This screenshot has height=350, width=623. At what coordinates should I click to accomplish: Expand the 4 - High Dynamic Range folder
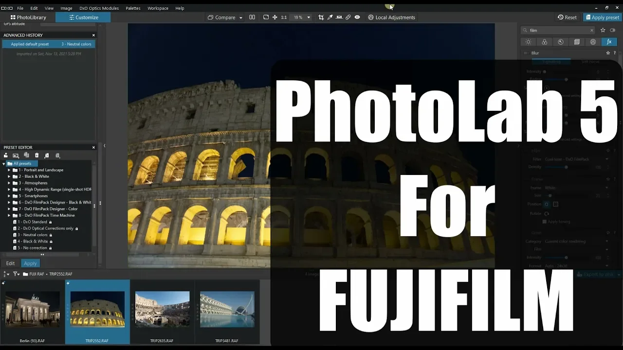click(x=9, y=190)
